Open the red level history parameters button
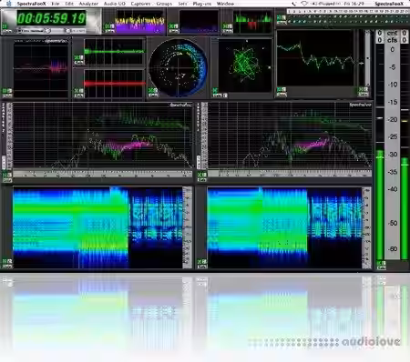410x362 pixels. [79, 96]
